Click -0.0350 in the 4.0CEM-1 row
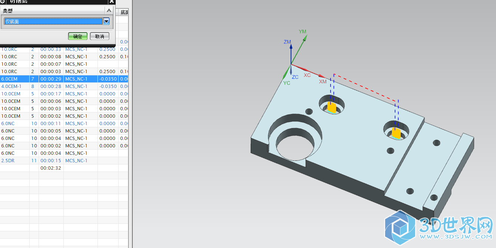The height and width of the screenshot is (248, 496). tap(108, 86)
